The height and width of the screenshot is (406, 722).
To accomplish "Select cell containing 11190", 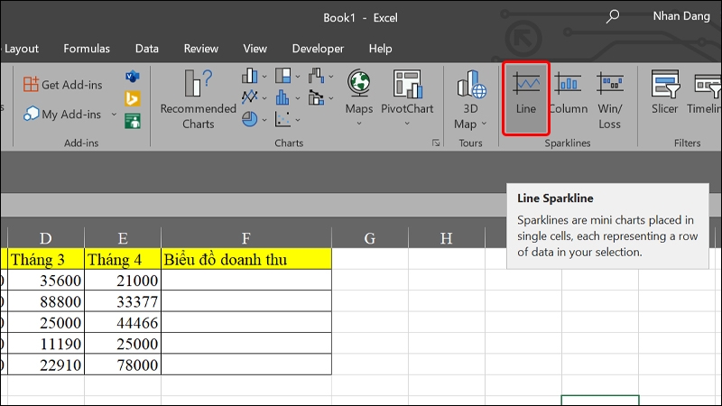I will pyautogui.click(x=46, y=344).
